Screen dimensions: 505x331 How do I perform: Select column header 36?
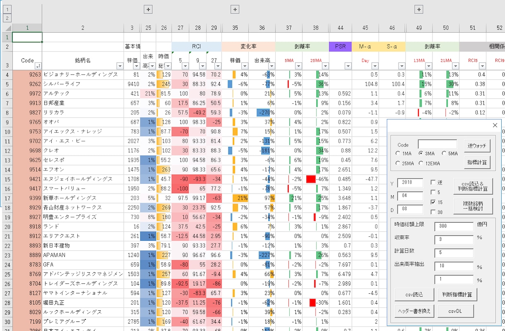point(262,28)
